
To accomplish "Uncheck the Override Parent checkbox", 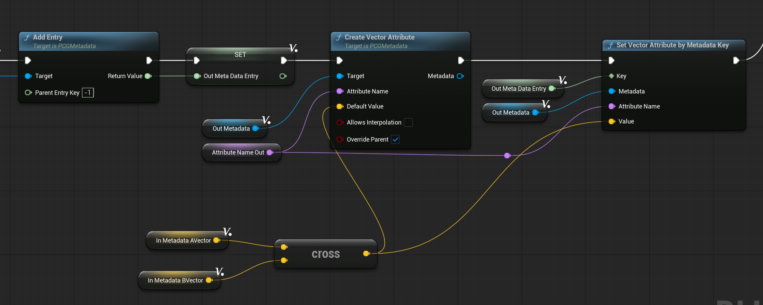I will [x=395, y=140].
